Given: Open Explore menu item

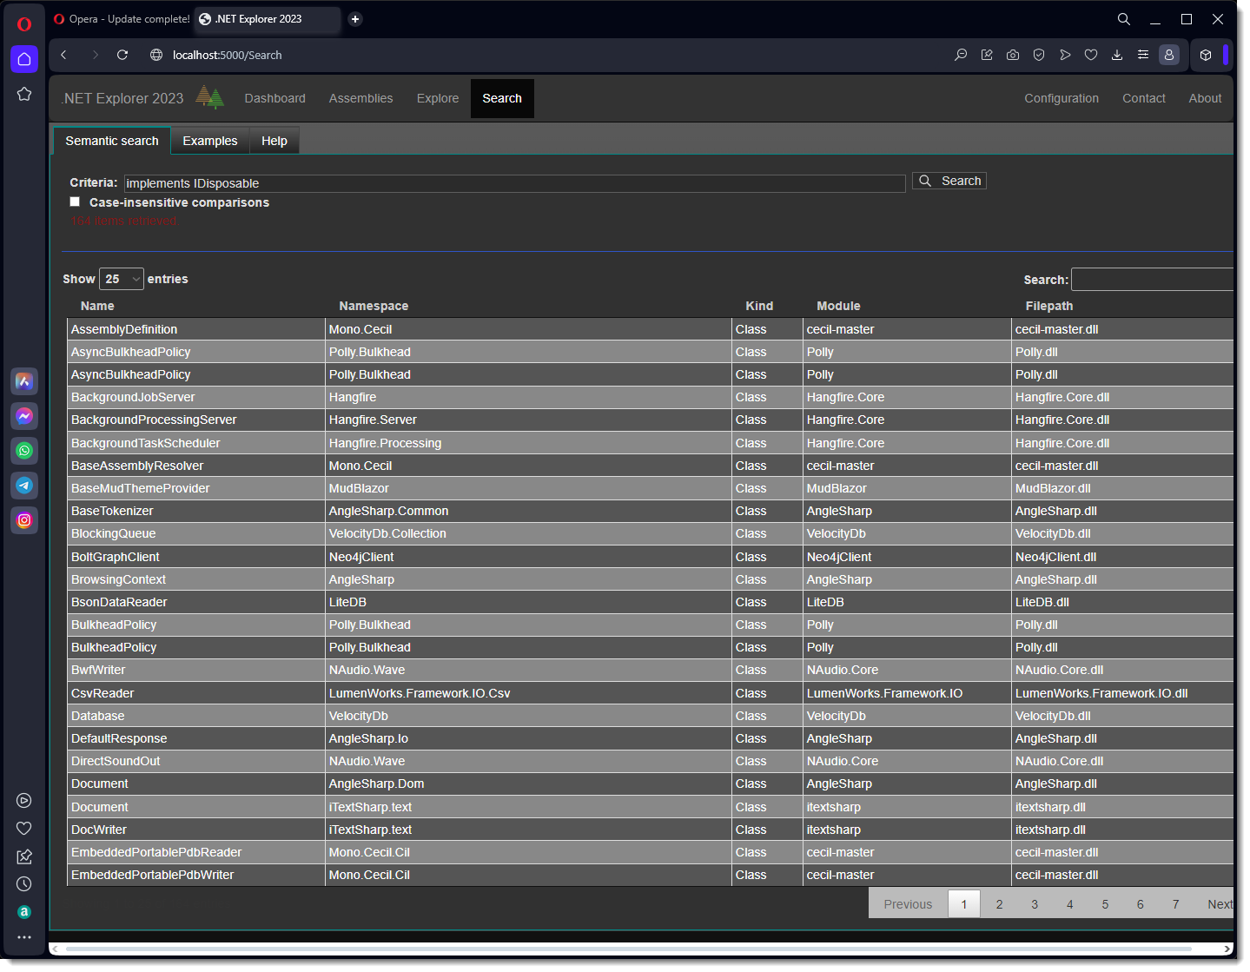Looking at the screenshot, I should click(x=438, y=98).
